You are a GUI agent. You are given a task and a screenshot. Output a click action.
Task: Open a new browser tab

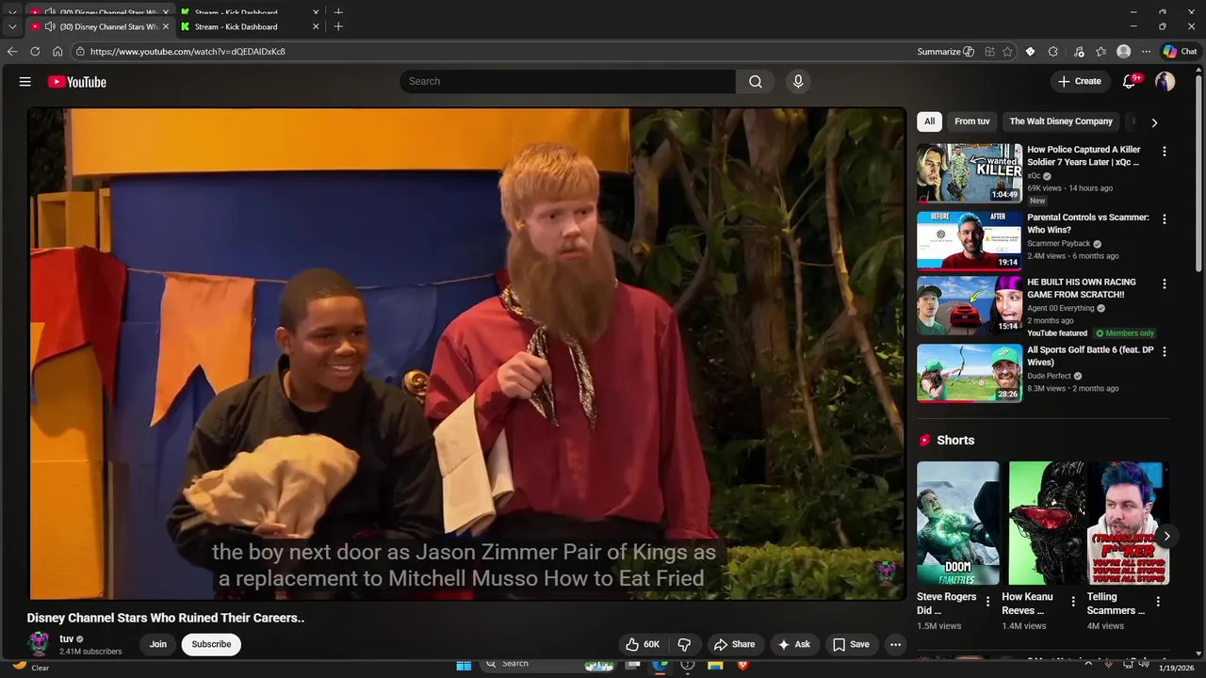pos(338,26)
